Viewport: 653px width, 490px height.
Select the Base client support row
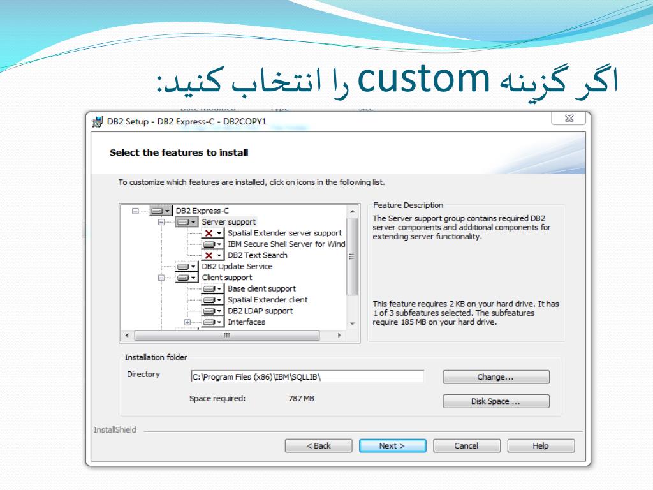261,289
